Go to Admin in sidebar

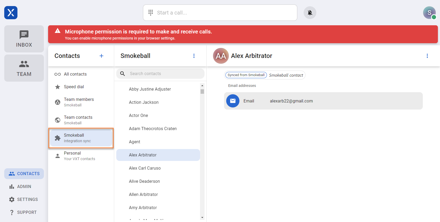24,186
